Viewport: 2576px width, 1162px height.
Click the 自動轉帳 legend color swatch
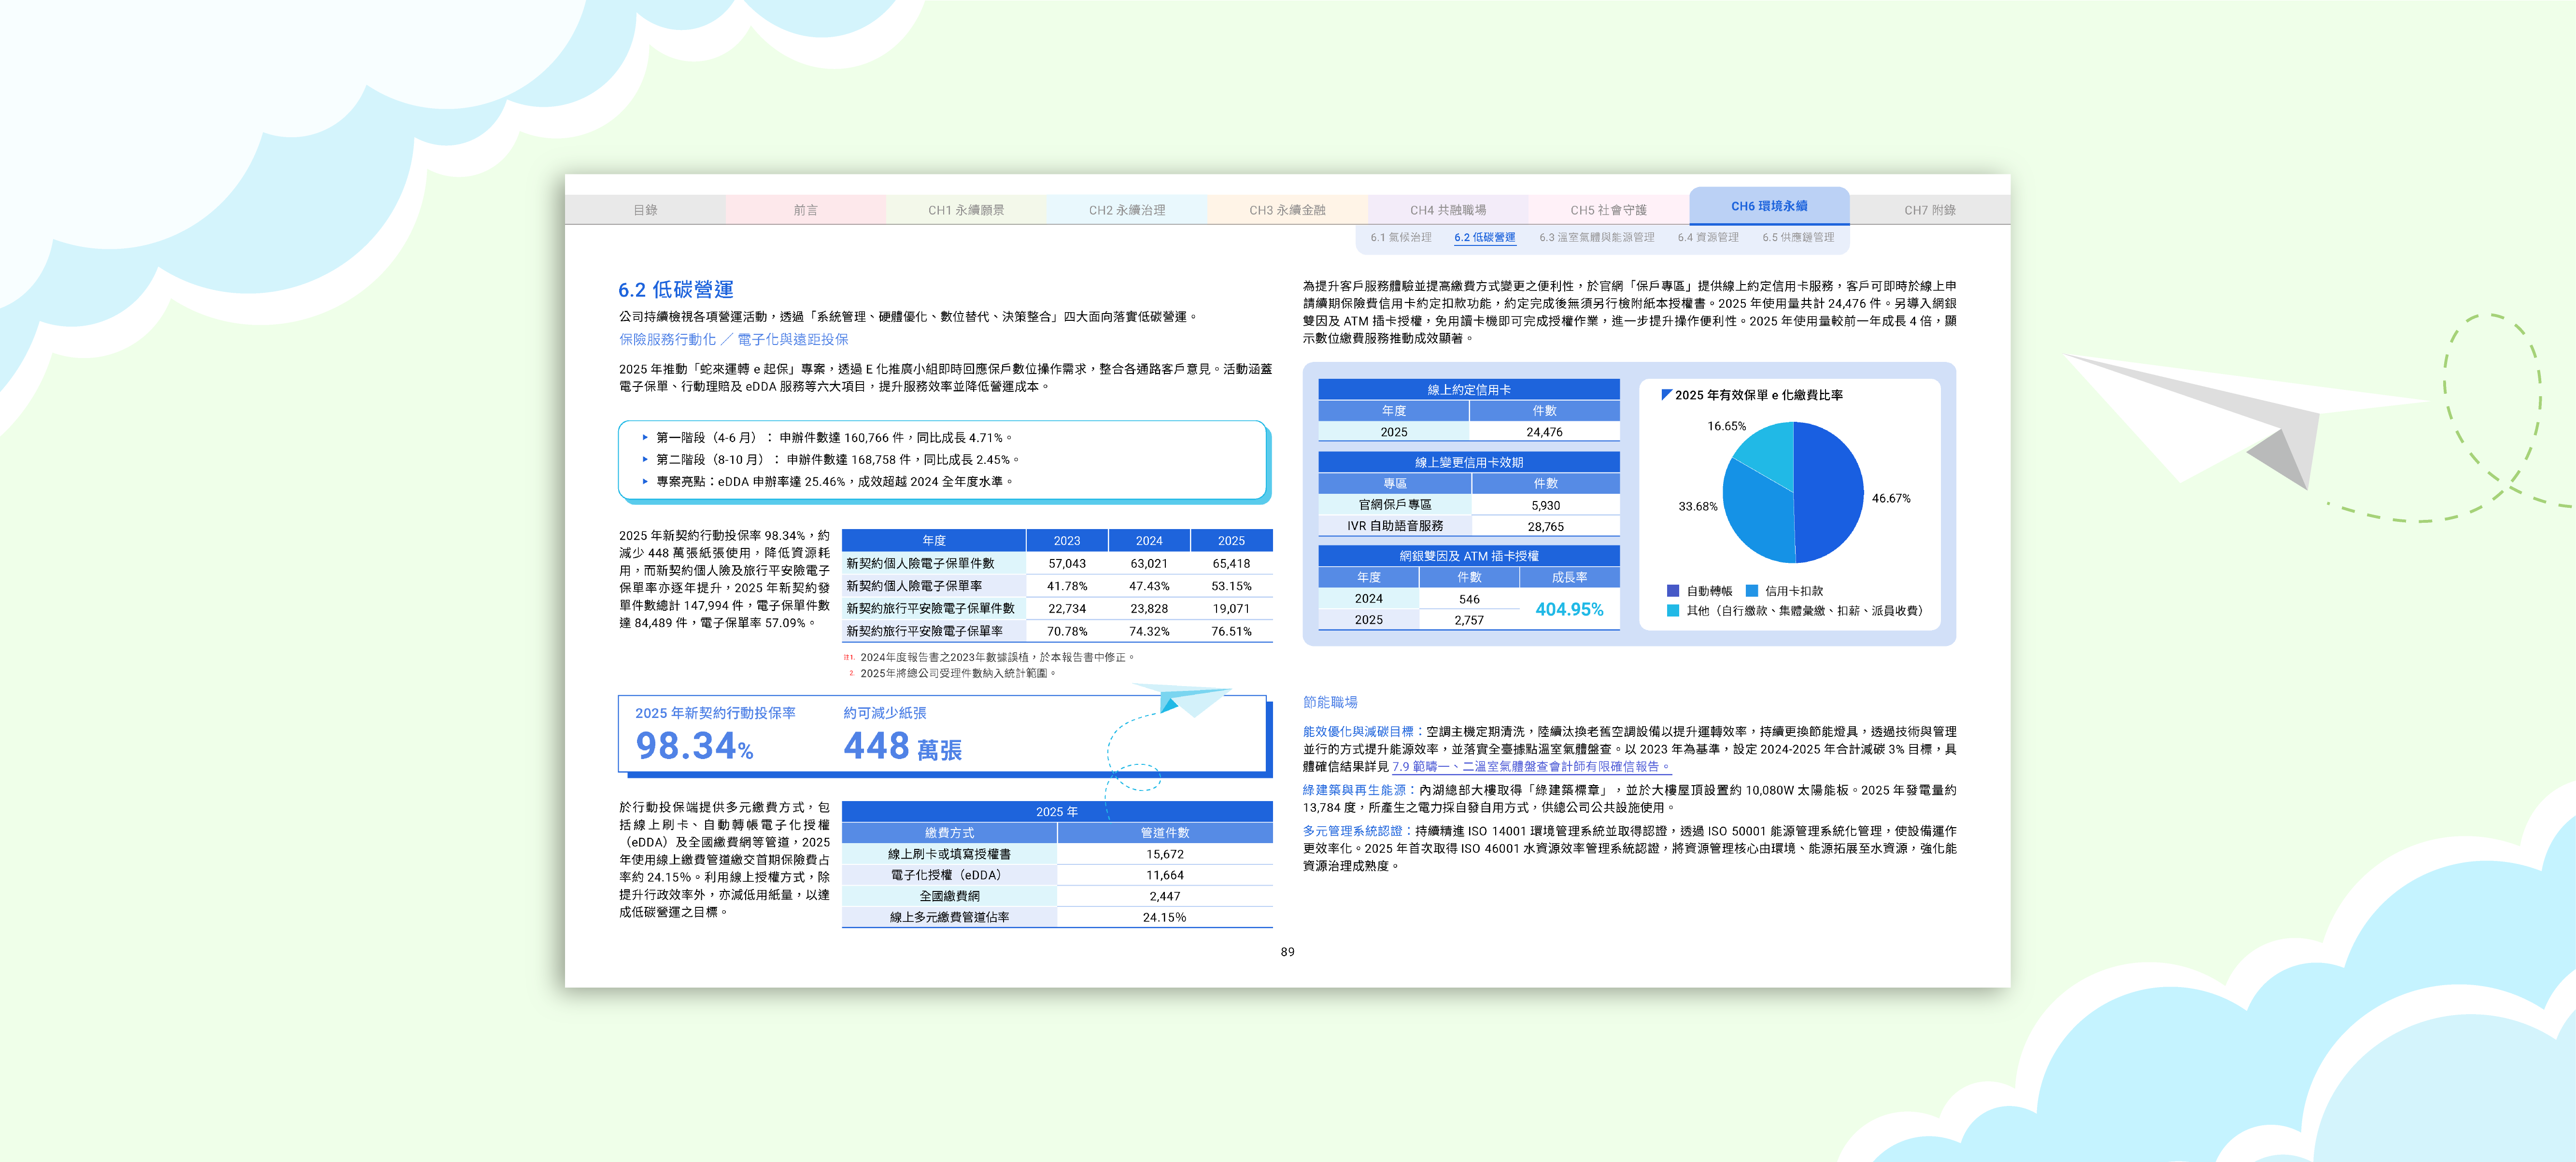tap(1673, 590)
